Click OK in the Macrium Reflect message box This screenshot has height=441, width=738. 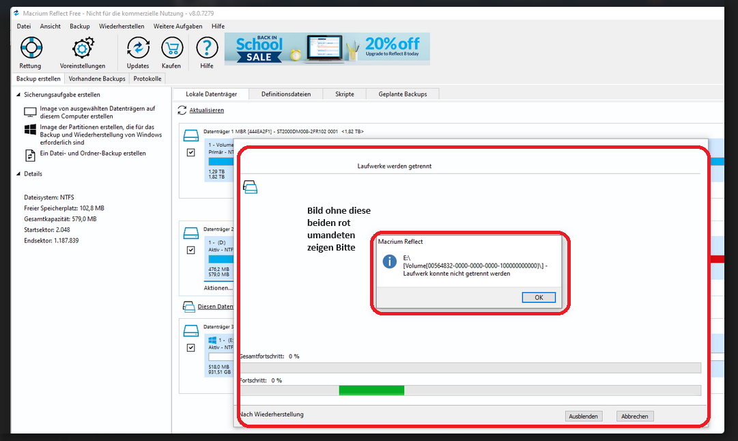[x=539, y=298]
